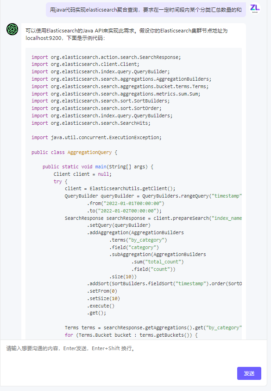Click the .field("category") code line

[134, 247]
